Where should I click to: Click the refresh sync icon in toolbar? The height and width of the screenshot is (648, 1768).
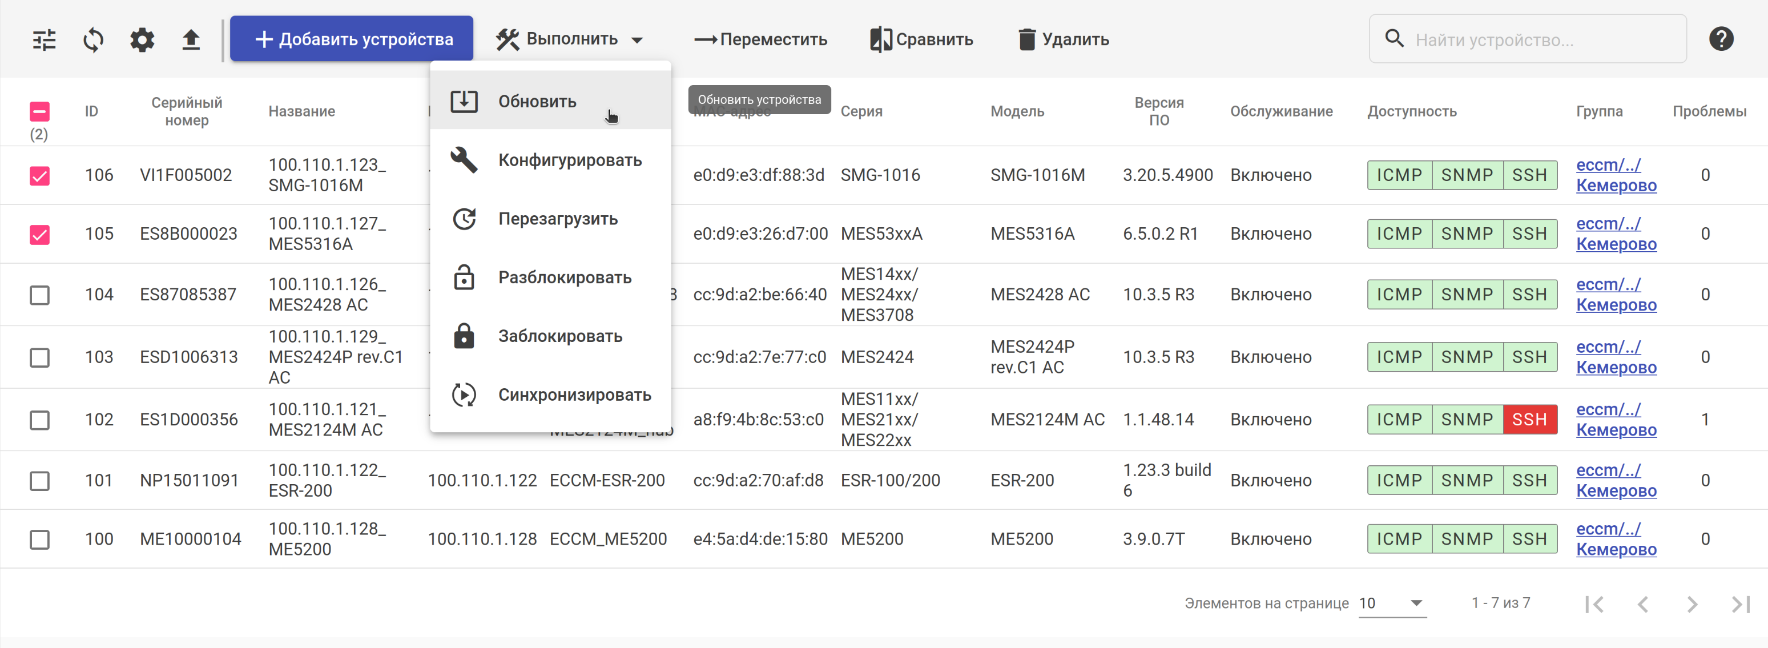click(94, 40)
